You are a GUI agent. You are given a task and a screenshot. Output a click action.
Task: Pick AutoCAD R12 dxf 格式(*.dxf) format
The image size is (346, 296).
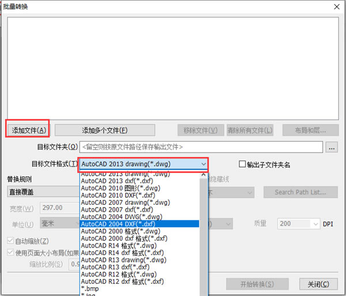140,282
